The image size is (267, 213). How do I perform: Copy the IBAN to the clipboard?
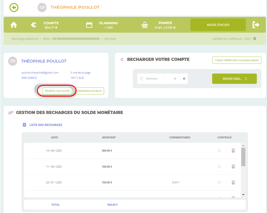pyautogui.click(x=237, y=60)
